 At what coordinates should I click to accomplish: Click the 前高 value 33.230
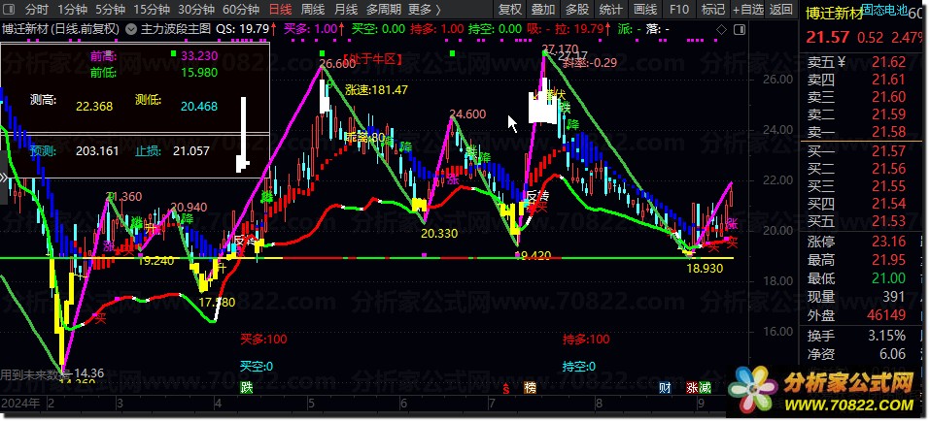pos(199,56)
